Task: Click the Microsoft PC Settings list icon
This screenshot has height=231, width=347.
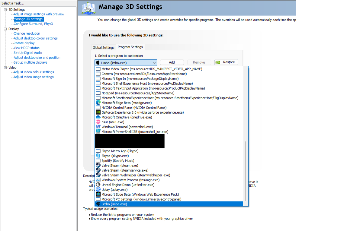Action: coord(98,199)
